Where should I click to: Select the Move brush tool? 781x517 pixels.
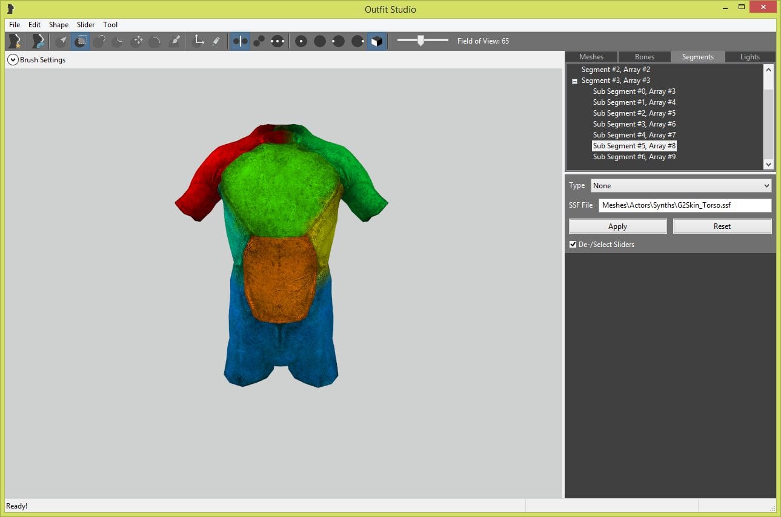[138, 41]
